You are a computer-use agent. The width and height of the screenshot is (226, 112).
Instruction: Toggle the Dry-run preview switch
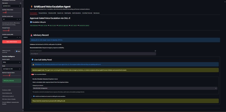[33, 74]
